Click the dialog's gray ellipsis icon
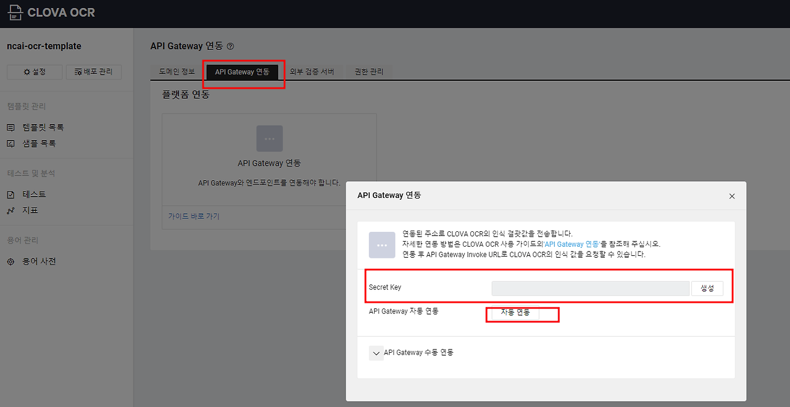 [382, 245]
